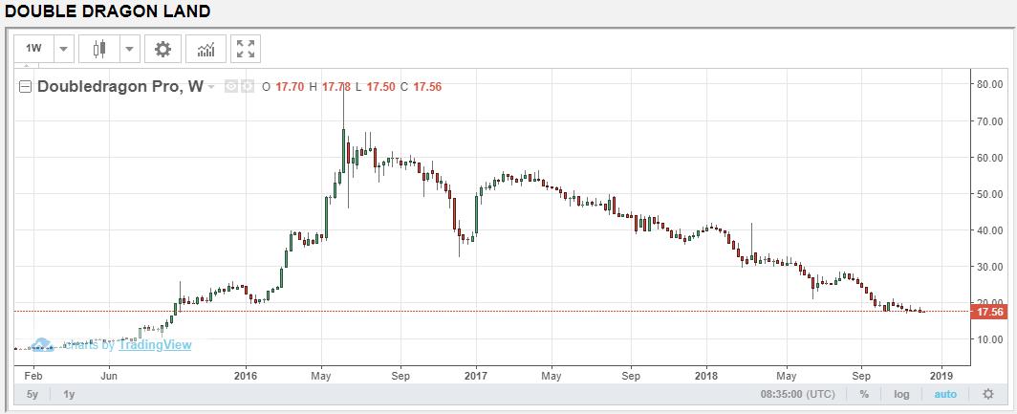The image size is (1017, 414).
Task: Collapse the Doubledragon Pro legend box
Action: tap(26, 87)
